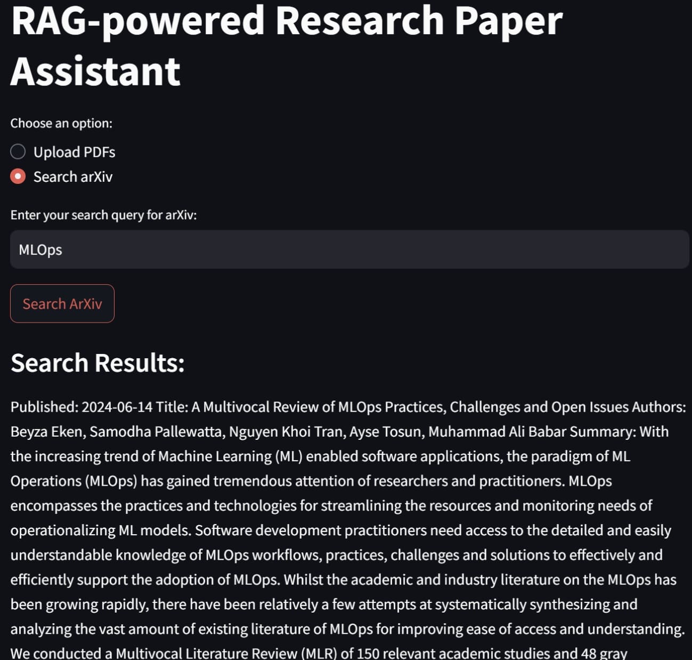Click the Search ArXiv button
The image size is (692, 660).
pos(62,303)
